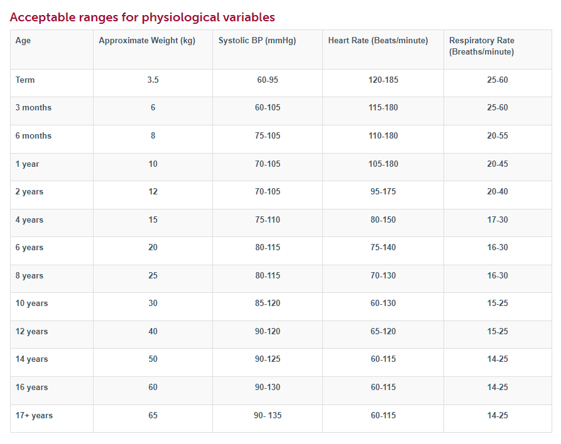Click the '1 year' row label

coord(26,164)
